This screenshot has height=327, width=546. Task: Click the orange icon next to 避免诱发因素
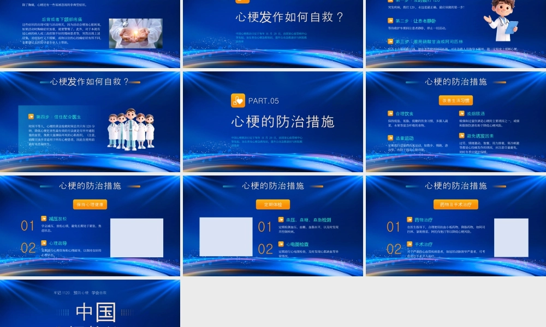pyautogui.click(x=462, y=136)
